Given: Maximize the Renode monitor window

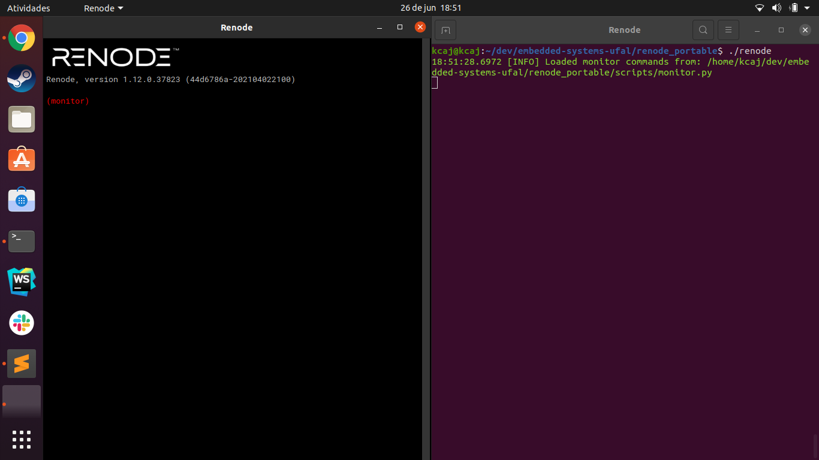Looking at the screenshot, I should click(400, 28).
